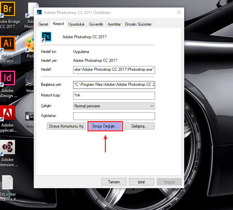Click the Adobe Extension Manager desktop icon
Viewport: 233px width, 210px height.
pyautogui.click(x=8, y=147)
